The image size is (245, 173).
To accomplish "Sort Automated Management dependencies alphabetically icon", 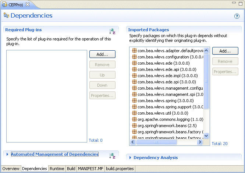I will point(112,156).
